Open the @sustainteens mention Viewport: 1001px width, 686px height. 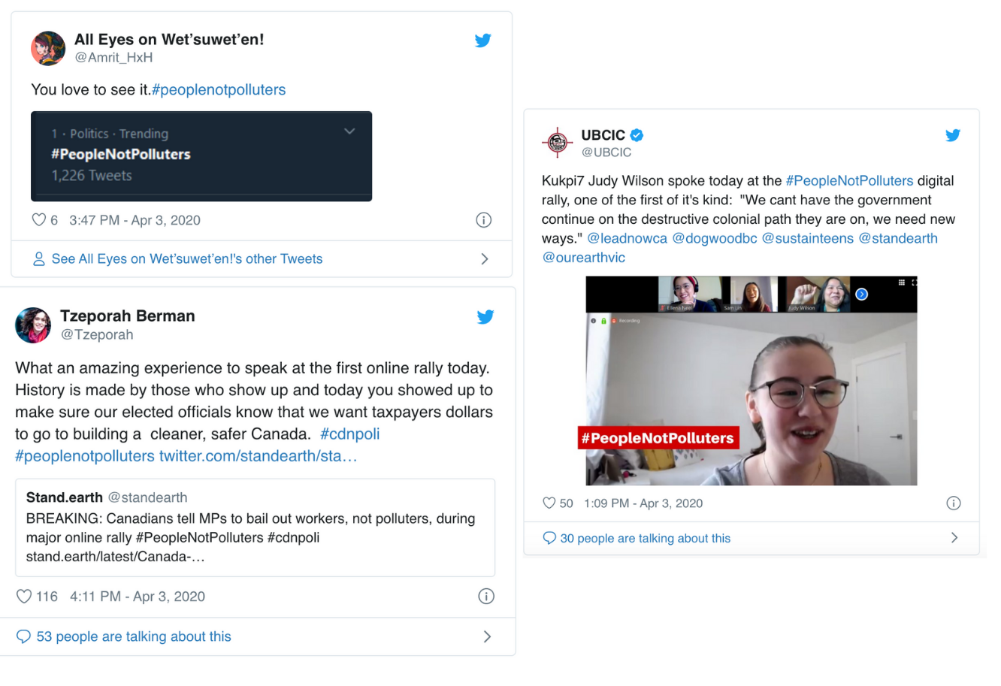coord(808,238)
